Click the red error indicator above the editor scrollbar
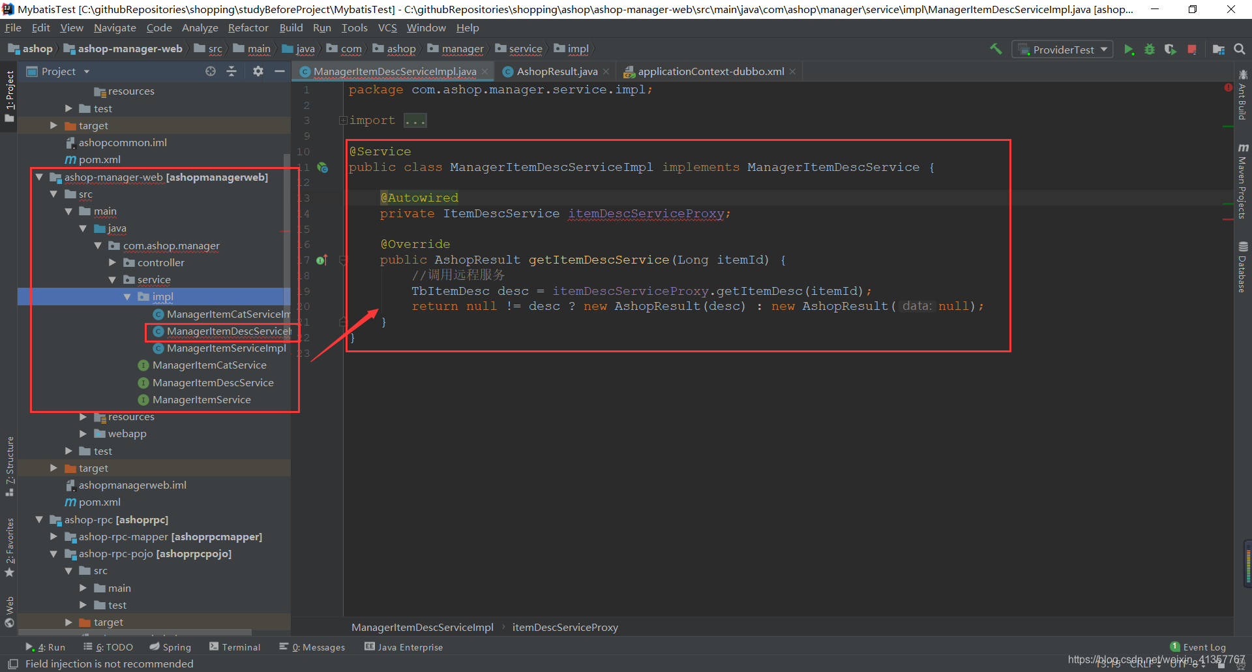The width and height of the screenshot is (1252, 672). (1228, 87)
